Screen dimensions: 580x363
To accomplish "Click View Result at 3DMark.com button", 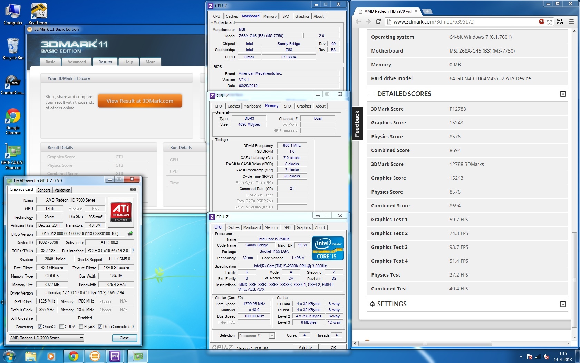I will (x=140, y=101).
